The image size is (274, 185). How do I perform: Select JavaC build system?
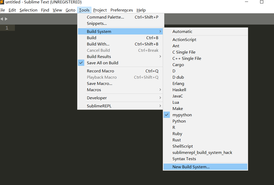pyautogui.click(x=205, y=96)
